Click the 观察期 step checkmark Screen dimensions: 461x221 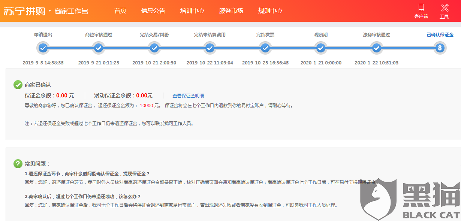(x=321, y=48)
